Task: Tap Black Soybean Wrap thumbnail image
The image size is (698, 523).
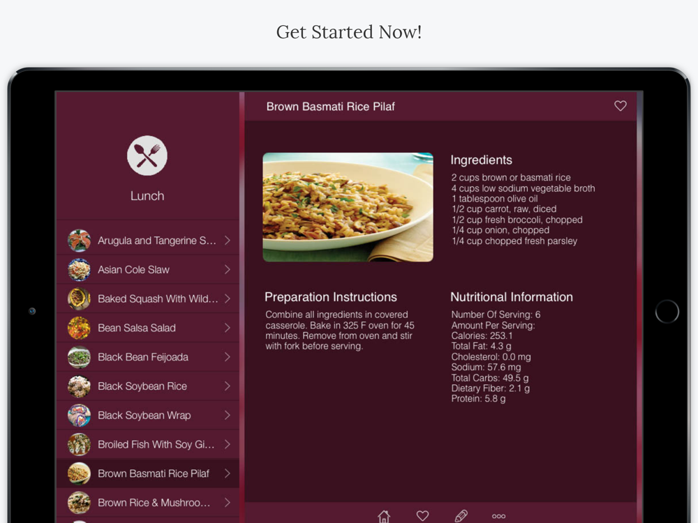Action: [x=80, y=416]
